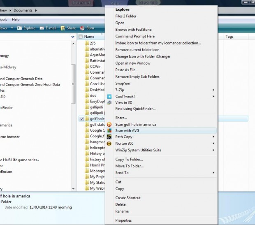The height and width of the screenshot is (225, 255).
Task: Select Change Icon with Folder iChanger
Action: [143, 56]
